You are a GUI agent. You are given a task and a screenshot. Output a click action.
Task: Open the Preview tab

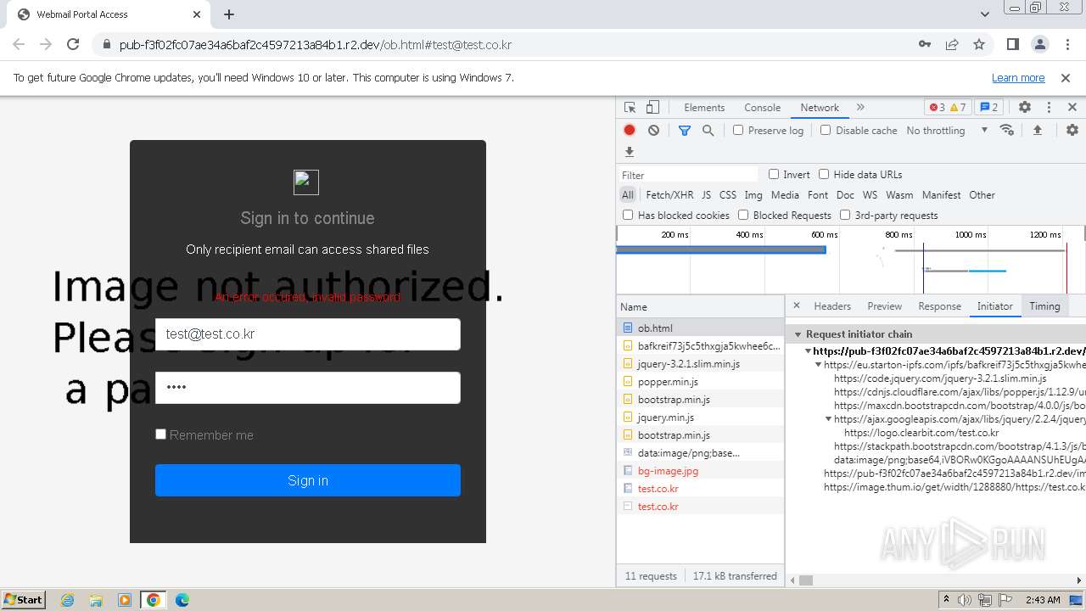[x=884, y=306]
